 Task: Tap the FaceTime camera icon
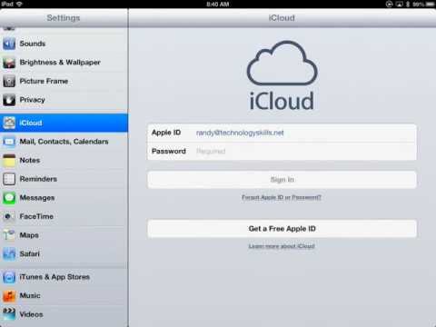(x=9, y=216)
